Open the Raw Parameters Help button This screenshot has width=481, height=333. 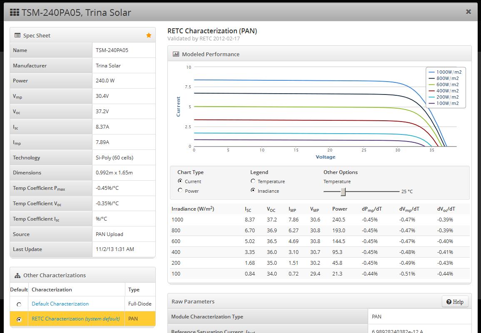tap(455, 302)
